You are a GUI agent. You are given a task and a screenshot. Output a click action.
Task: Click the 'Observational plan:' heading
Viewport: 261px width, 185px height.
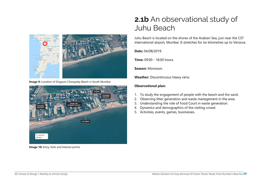coord(150,86)
